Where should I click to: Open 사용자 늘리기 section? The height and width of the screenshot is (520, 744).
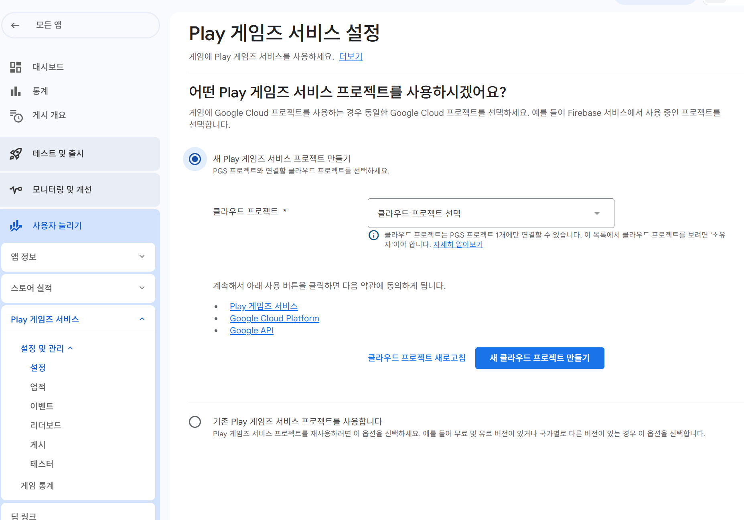coord(80,226)
